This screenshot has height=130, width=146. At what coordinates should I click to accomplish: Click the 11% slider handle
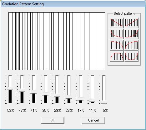pos(92,100)
